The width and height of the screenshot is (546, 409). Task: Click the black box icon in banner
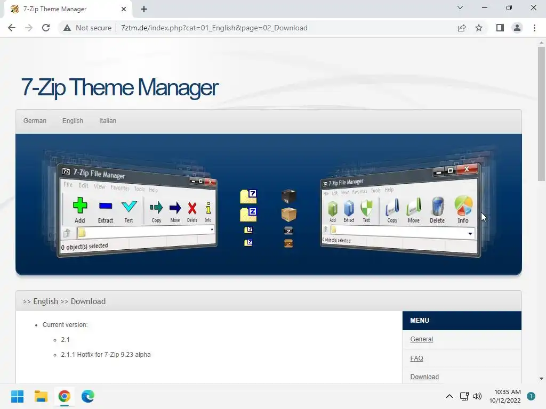[x=288, y=197]
